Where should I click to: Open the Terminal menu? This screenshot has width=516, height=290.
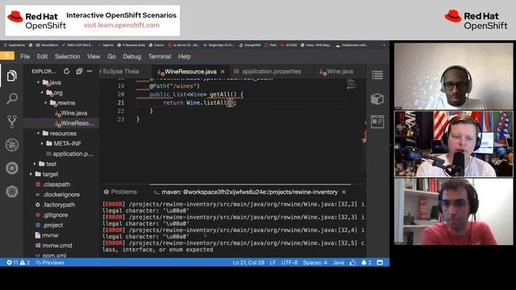(160, 56)
